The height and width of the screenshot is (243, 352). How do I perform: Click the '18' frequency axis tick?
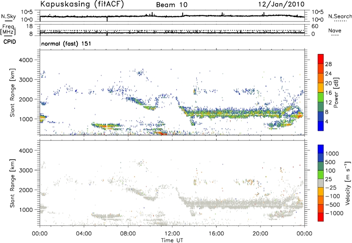point(29,26)
